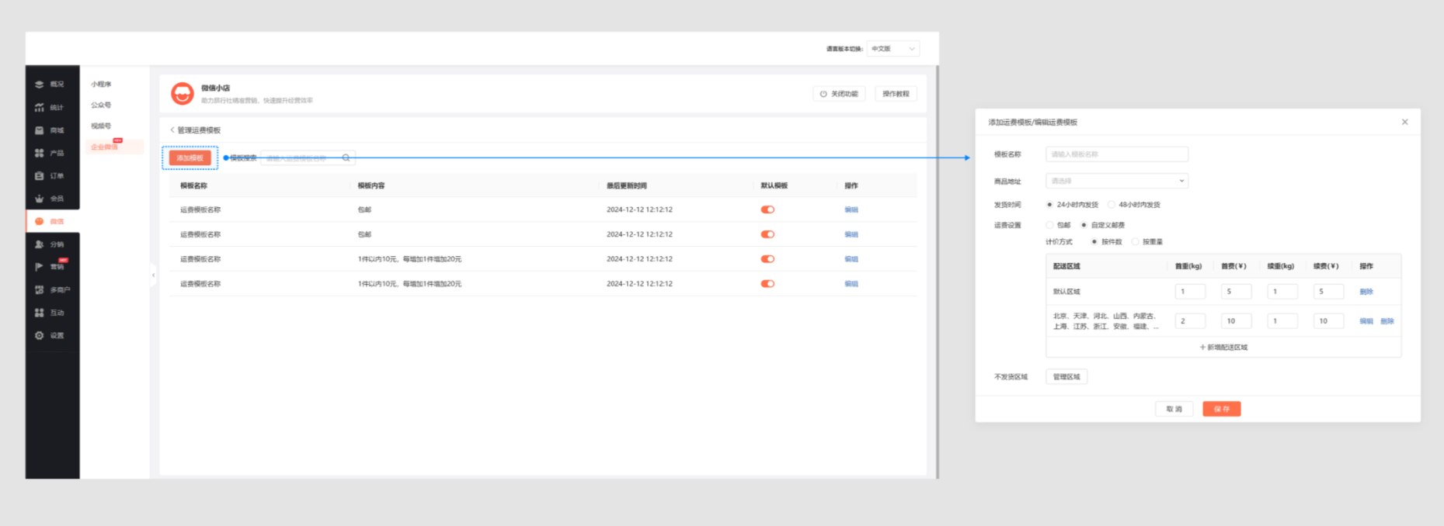Click 首费 field showing 5 in 默认区域 row
1444x526 pixels.
click(x=1236, y=292)
